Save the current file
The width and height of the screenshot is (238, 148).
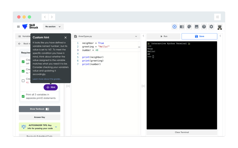(199, 36)
